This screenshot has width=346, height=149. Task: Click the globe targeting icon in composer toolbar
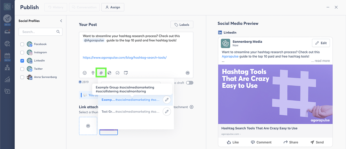109,73
